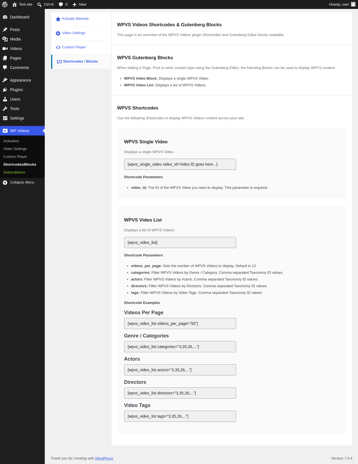The width and height of the screenshot is (358, 464).
Task: Open the Howdy, user account link
Action: pyautogui.click(x=342, y=4)
